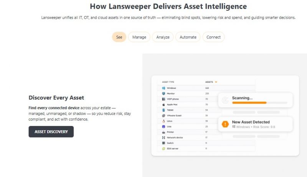The image size is (307, 177).
Task: Click the orange Scanning progress bar
Action: coord(249,103)
